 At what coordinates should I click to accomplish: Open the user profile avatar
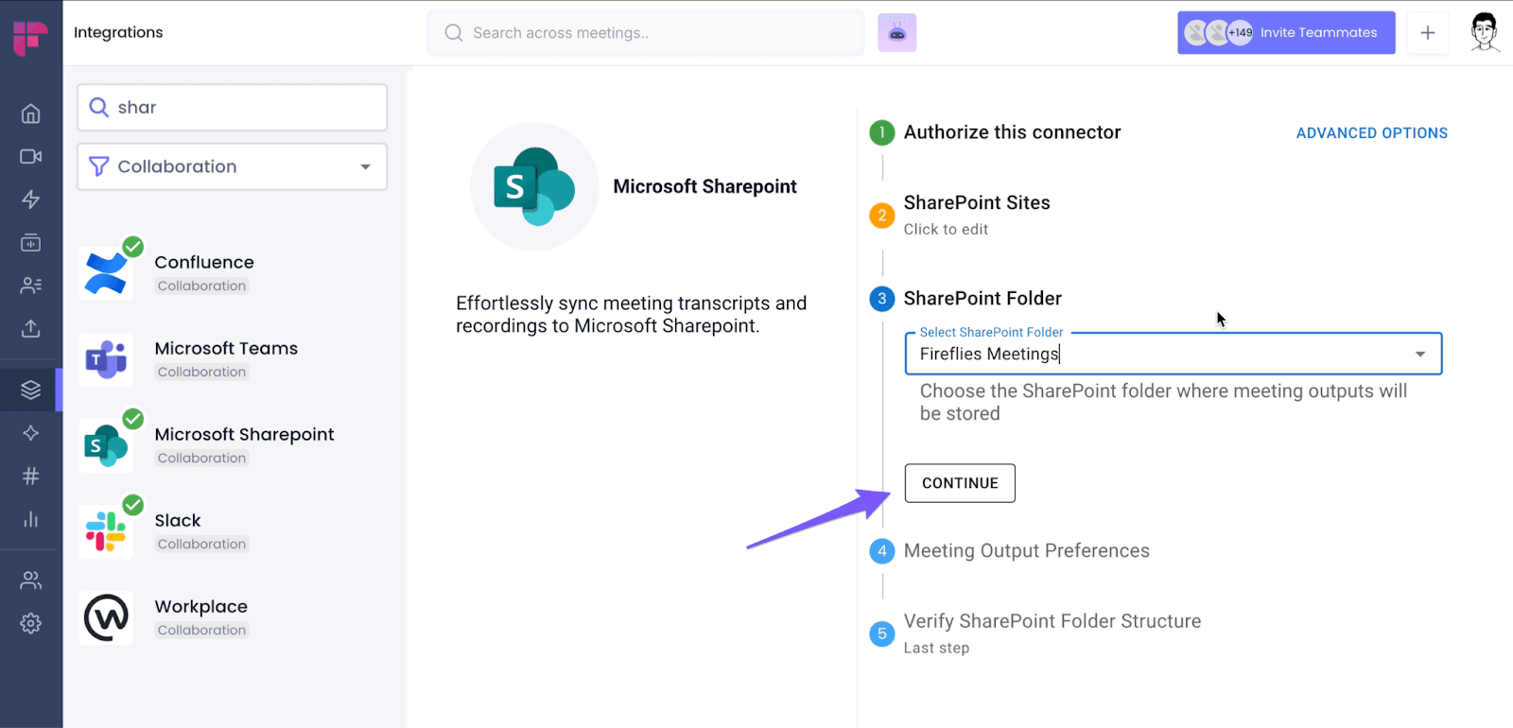point(1485,32)
